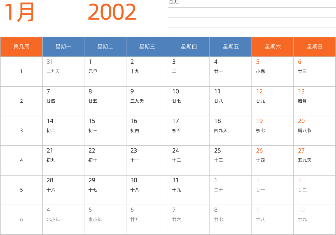Select week number 2 in the 第几周 column

21,101
